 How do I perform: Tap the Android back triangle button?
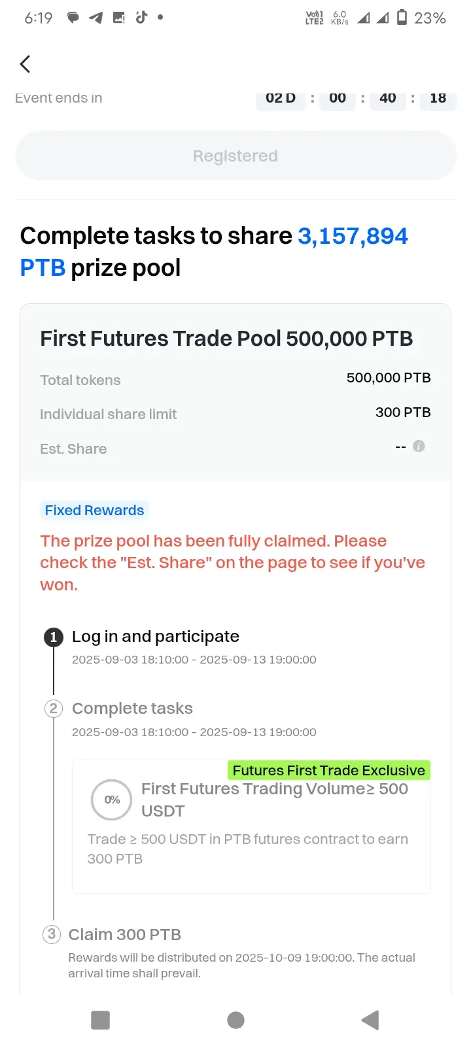[370, 1020]
